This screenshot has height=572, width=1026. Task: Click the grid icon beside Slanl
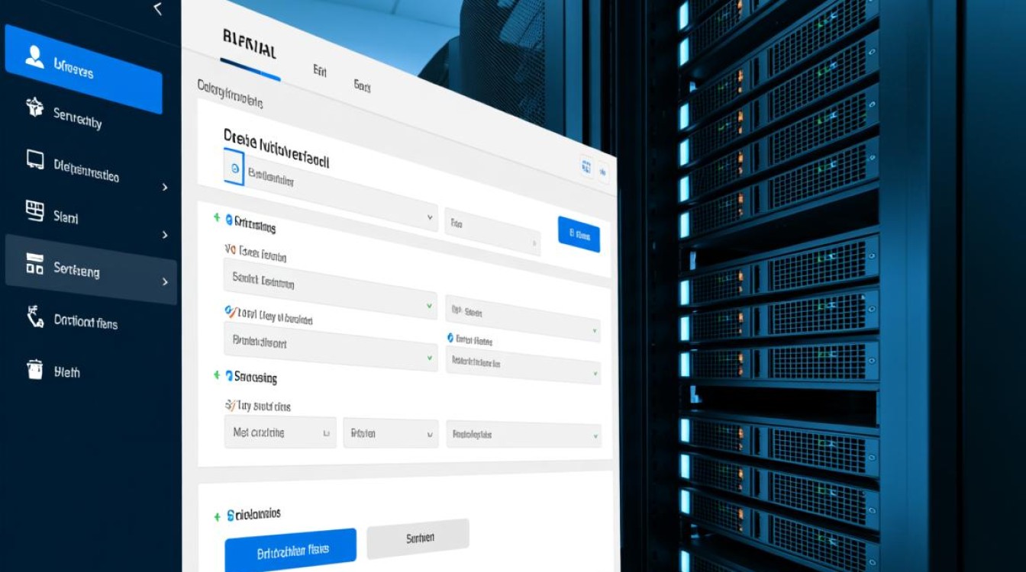35,210
